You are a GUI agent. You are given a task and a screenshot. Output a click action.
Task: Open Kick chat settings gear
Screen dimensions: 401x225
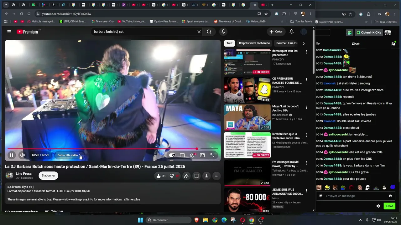[x=378, y=206]
